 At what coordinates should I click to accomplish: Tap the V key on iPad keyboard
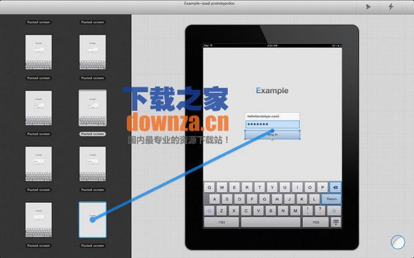click(259, 211)
